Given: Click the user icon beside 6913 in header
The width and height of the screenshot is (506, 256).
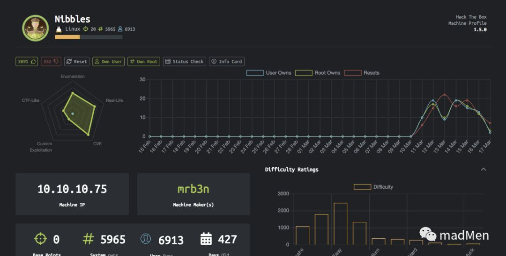Looking at the screenshot, I should [x=120, y=29].
